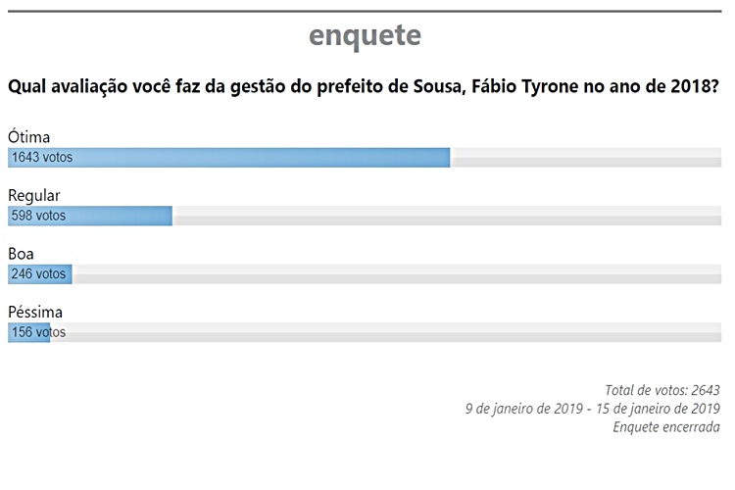Viewport: 735px width, 490px height.
Task: Select the 'Péssima' option label
Action: click(x=35, y=313)
